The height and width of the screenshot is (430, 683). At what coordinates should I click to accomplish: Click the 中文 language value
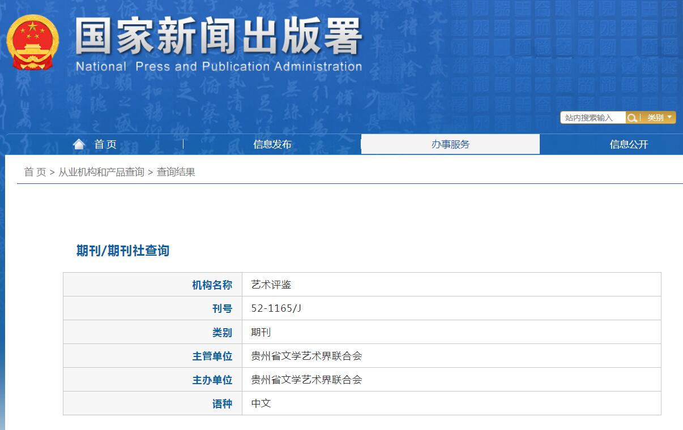click(x=261, y=403)
